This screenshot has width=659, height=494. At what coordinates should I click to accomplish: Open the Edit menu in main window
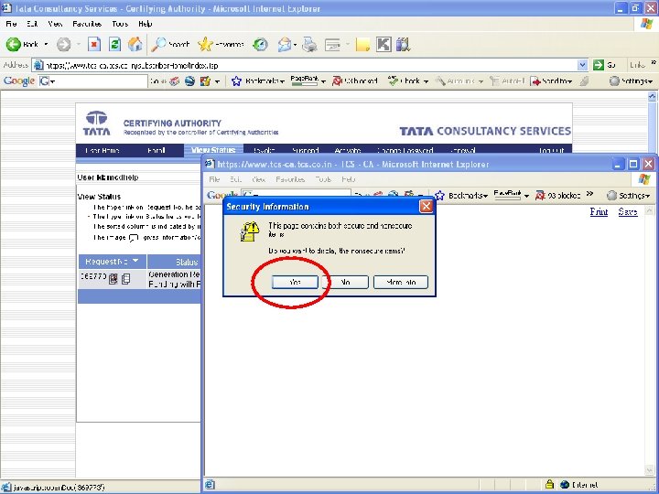coord(32,24)
